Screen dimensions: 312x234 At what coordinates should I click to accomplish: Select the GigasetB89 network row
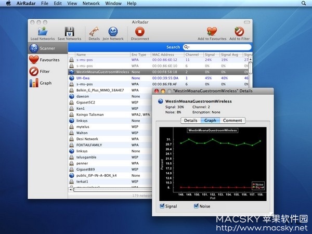(110, 170)
